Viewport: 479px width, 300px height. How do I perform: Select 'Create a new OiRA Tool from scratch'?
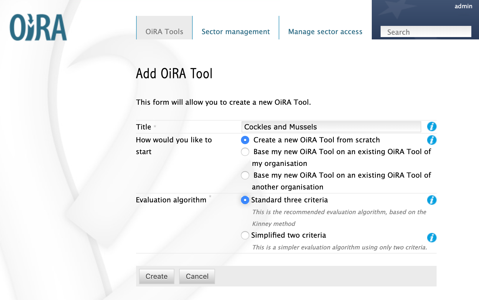[245, 140]
